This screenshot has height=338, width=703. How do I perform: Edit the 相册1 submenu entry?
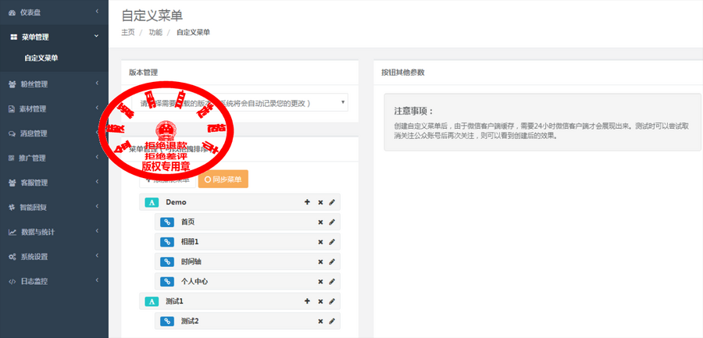coord(332,242)
